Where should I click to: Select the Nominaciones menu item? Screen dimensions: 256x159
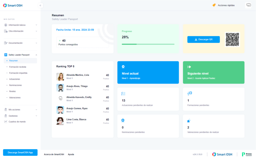tap(15, 85)
